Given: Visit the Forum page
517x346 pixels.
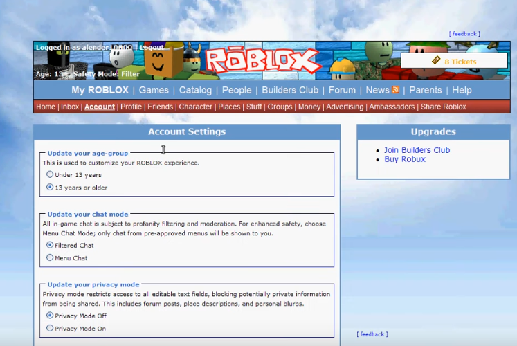Looking at the screenshot, I should [x=342, y=90].
